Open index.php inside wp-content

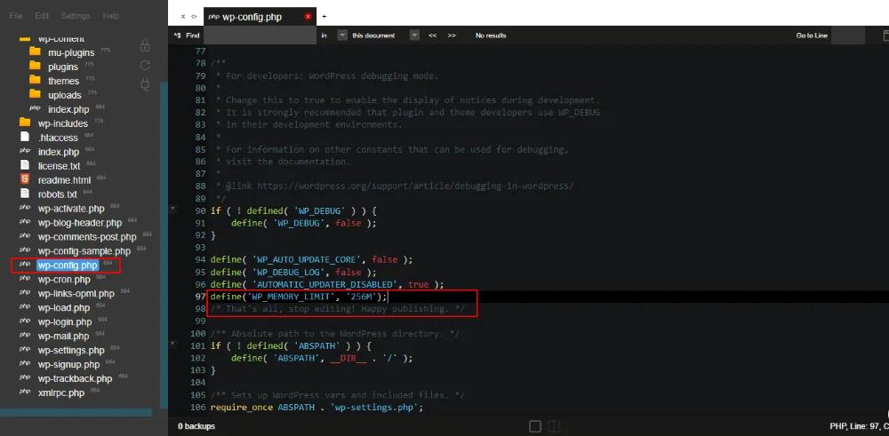[68, 109]
